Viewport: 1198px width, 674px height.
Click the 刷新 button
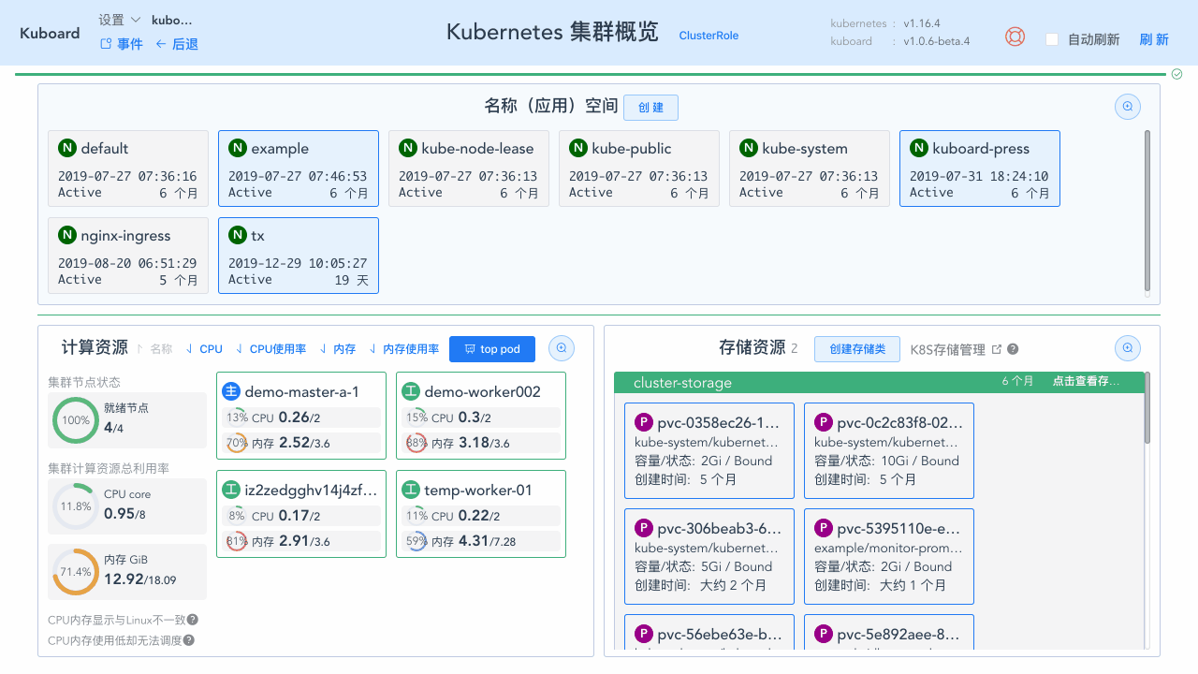1154,39
